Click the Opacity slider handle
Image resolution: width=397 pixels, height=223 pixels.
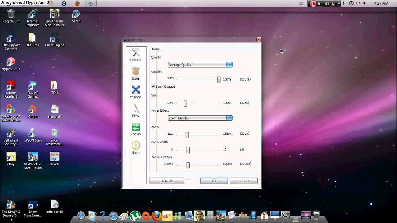point(219,79)
